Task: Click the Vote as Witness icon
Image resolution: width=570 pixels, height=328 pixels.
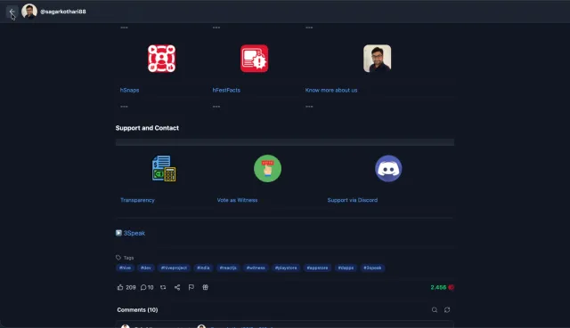Action: point(267,168)
